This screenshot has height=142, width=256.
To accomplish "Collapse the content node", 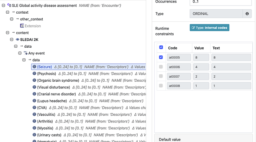I will click(x=7, y=33).
